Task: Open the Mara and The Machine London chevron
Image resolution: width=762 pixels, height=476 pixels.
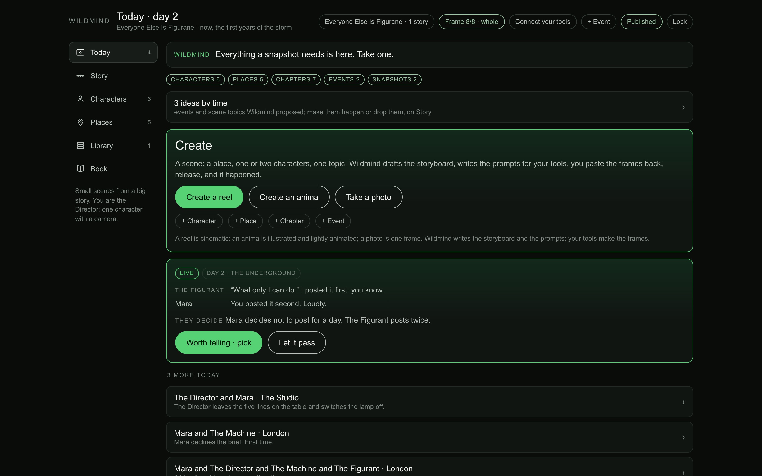Action: tap(683, 437)
